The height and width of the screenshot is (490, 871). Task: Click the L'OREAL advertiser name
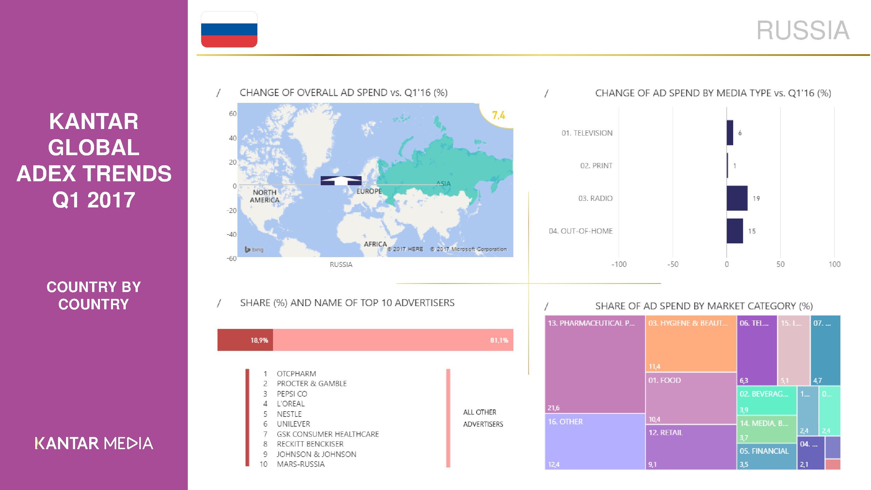point(290,403)
